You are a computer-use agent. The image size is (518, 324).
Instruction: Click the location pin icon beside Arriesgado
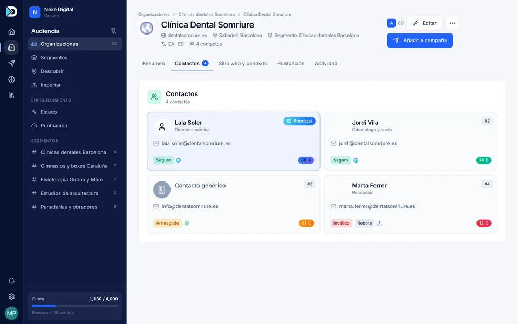[x=187, y=223]
